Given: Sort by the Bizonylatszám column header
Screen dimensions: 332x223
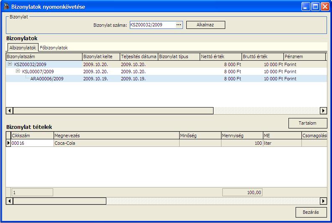Looking at the screenshot, I should click(44, 56).
